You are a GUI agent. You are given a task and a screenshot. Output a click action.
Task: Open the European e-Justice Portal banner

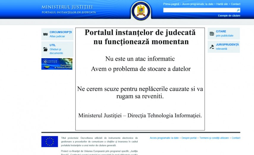[x=57, y=64]
